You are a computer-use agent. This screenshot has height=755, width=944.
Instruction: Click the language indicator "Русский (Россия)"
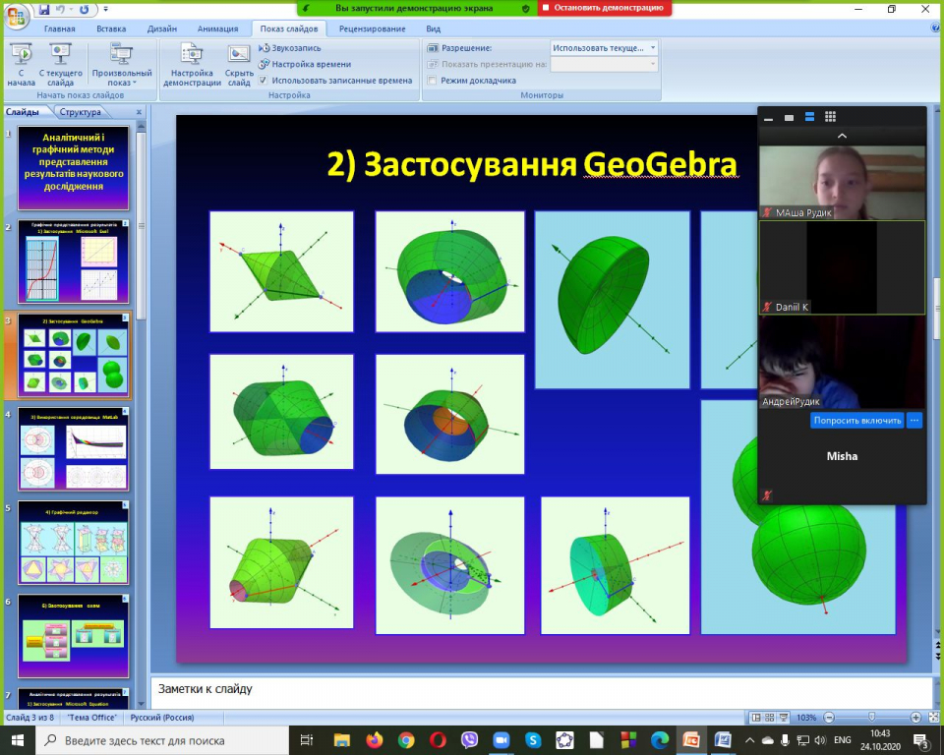[x=162, y=717]
